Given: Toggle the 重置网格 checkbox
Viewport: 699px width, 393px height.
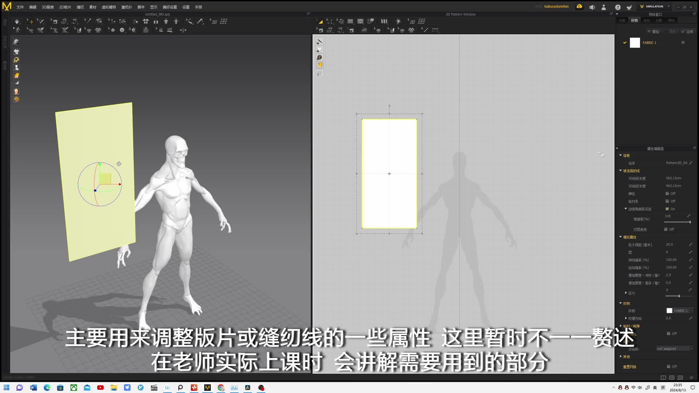Looking at the screenshot, I should click(x=668, y=366).
